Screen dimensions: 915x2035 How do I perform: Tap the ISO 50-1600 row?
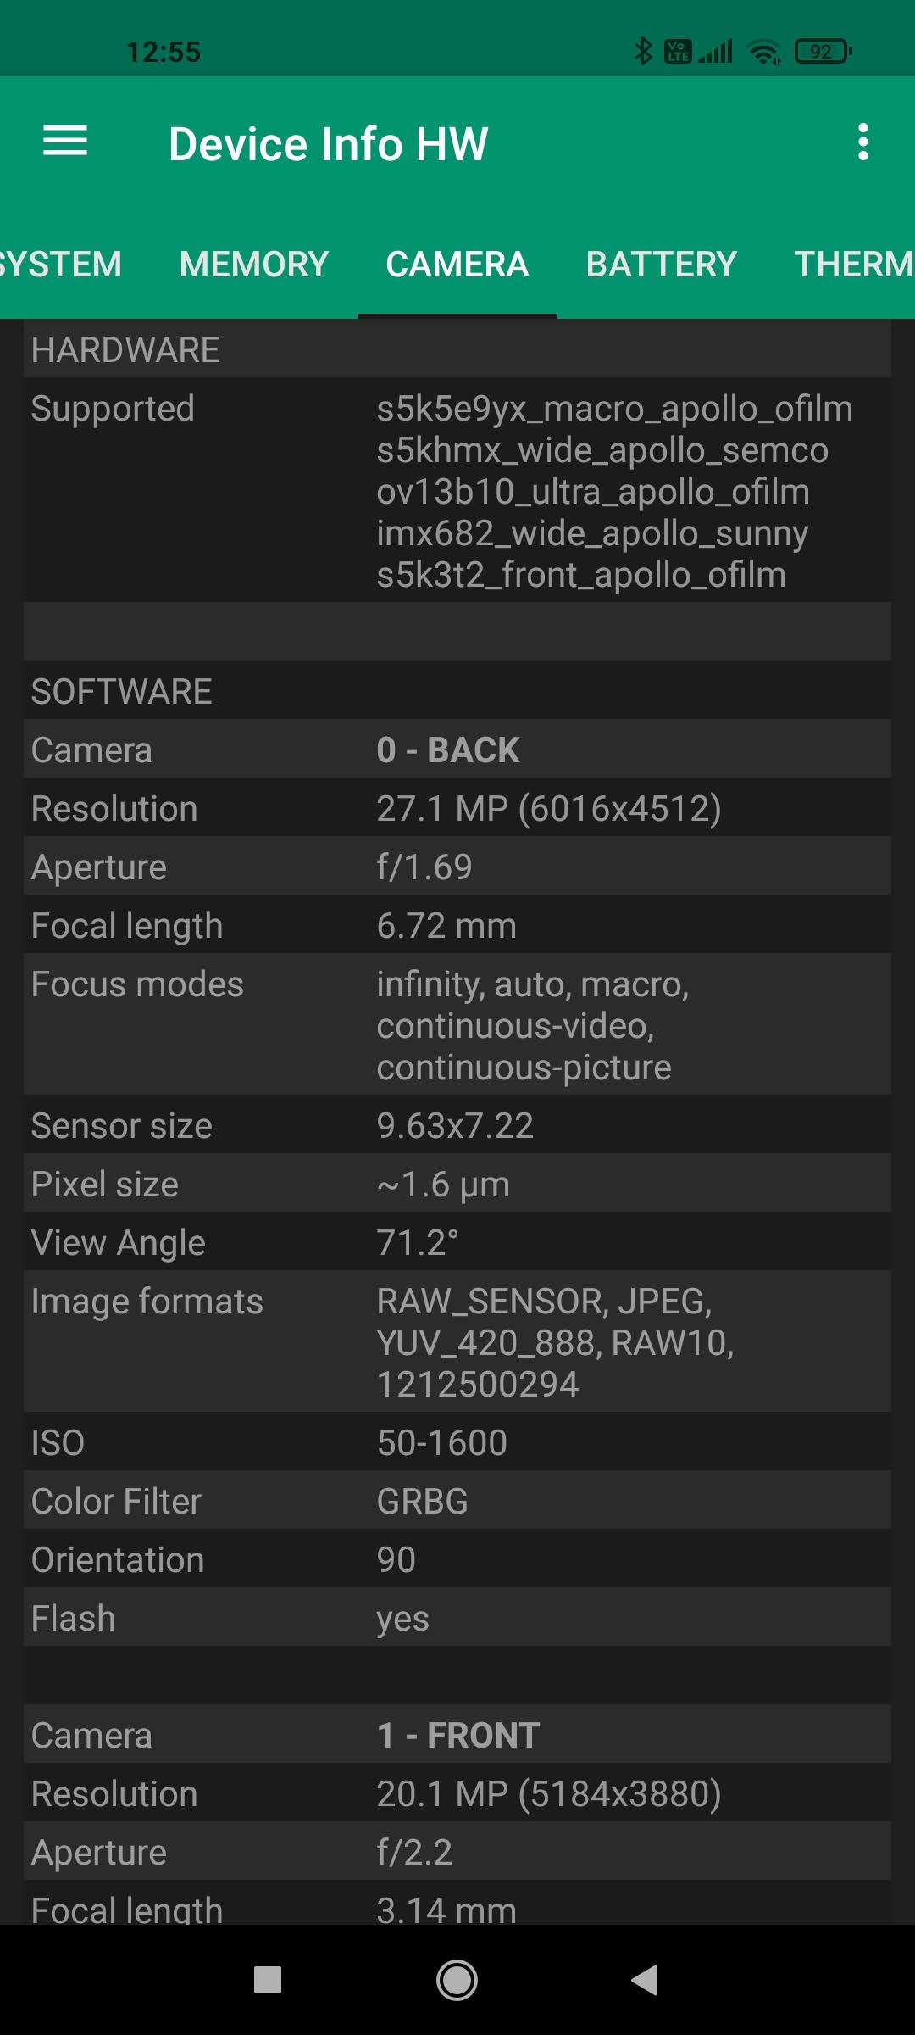[x=457, y=1442]
